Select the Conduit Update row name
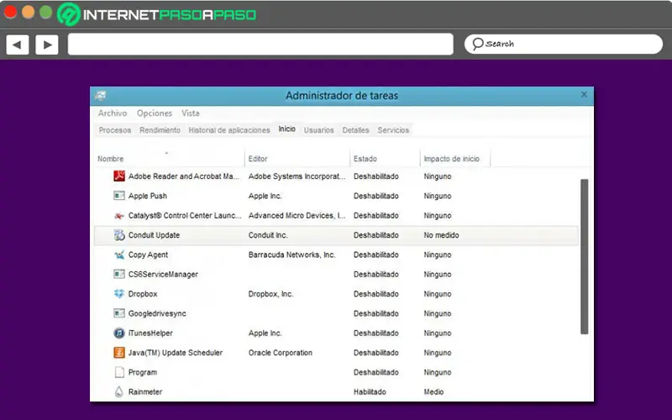Image resolution: width=672 pixels, height=420 pixels. 154,235
